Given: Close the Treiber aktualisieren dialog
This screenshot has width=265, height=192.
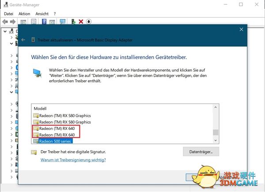Looking at the screenshot, I should (241, 30).
